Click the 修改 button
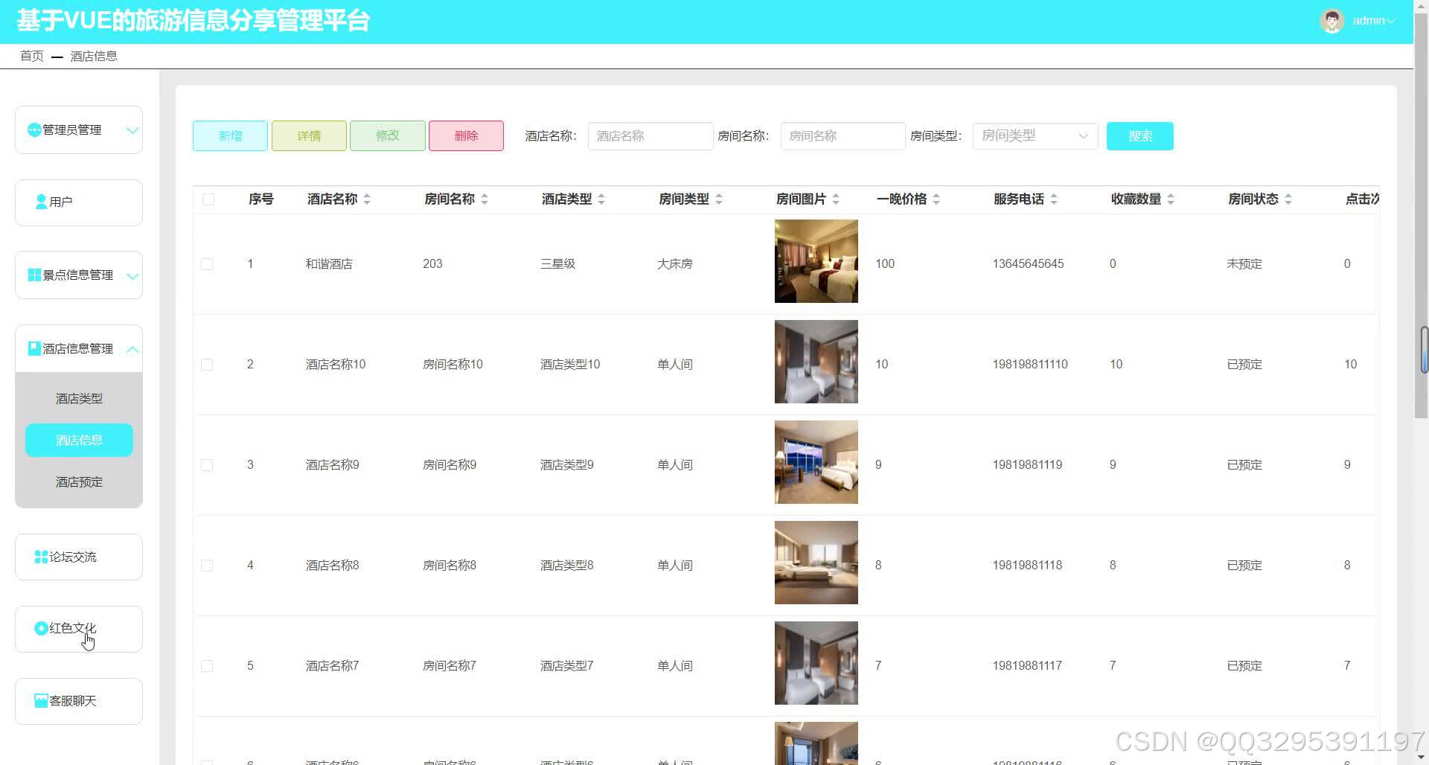Image resolution: width=1429 pixels, height=765 pixels. [388, 136]
